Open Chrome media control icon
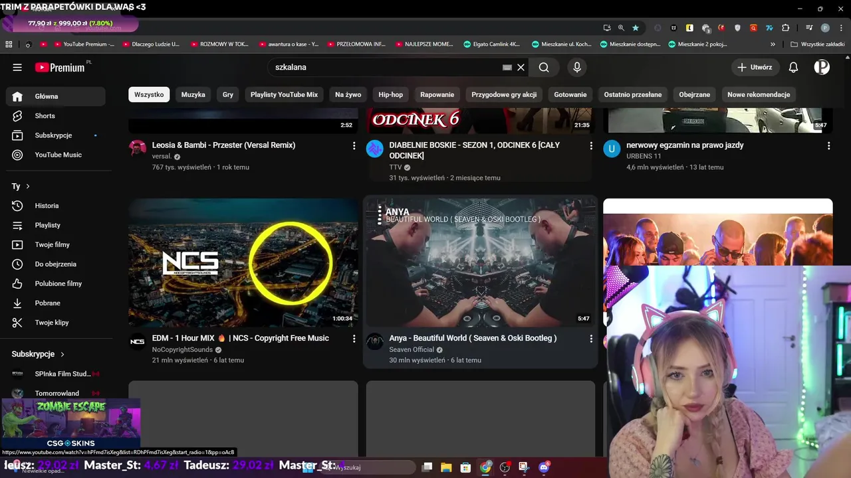This screenshot has width=851, height=478. click(809, 28)
